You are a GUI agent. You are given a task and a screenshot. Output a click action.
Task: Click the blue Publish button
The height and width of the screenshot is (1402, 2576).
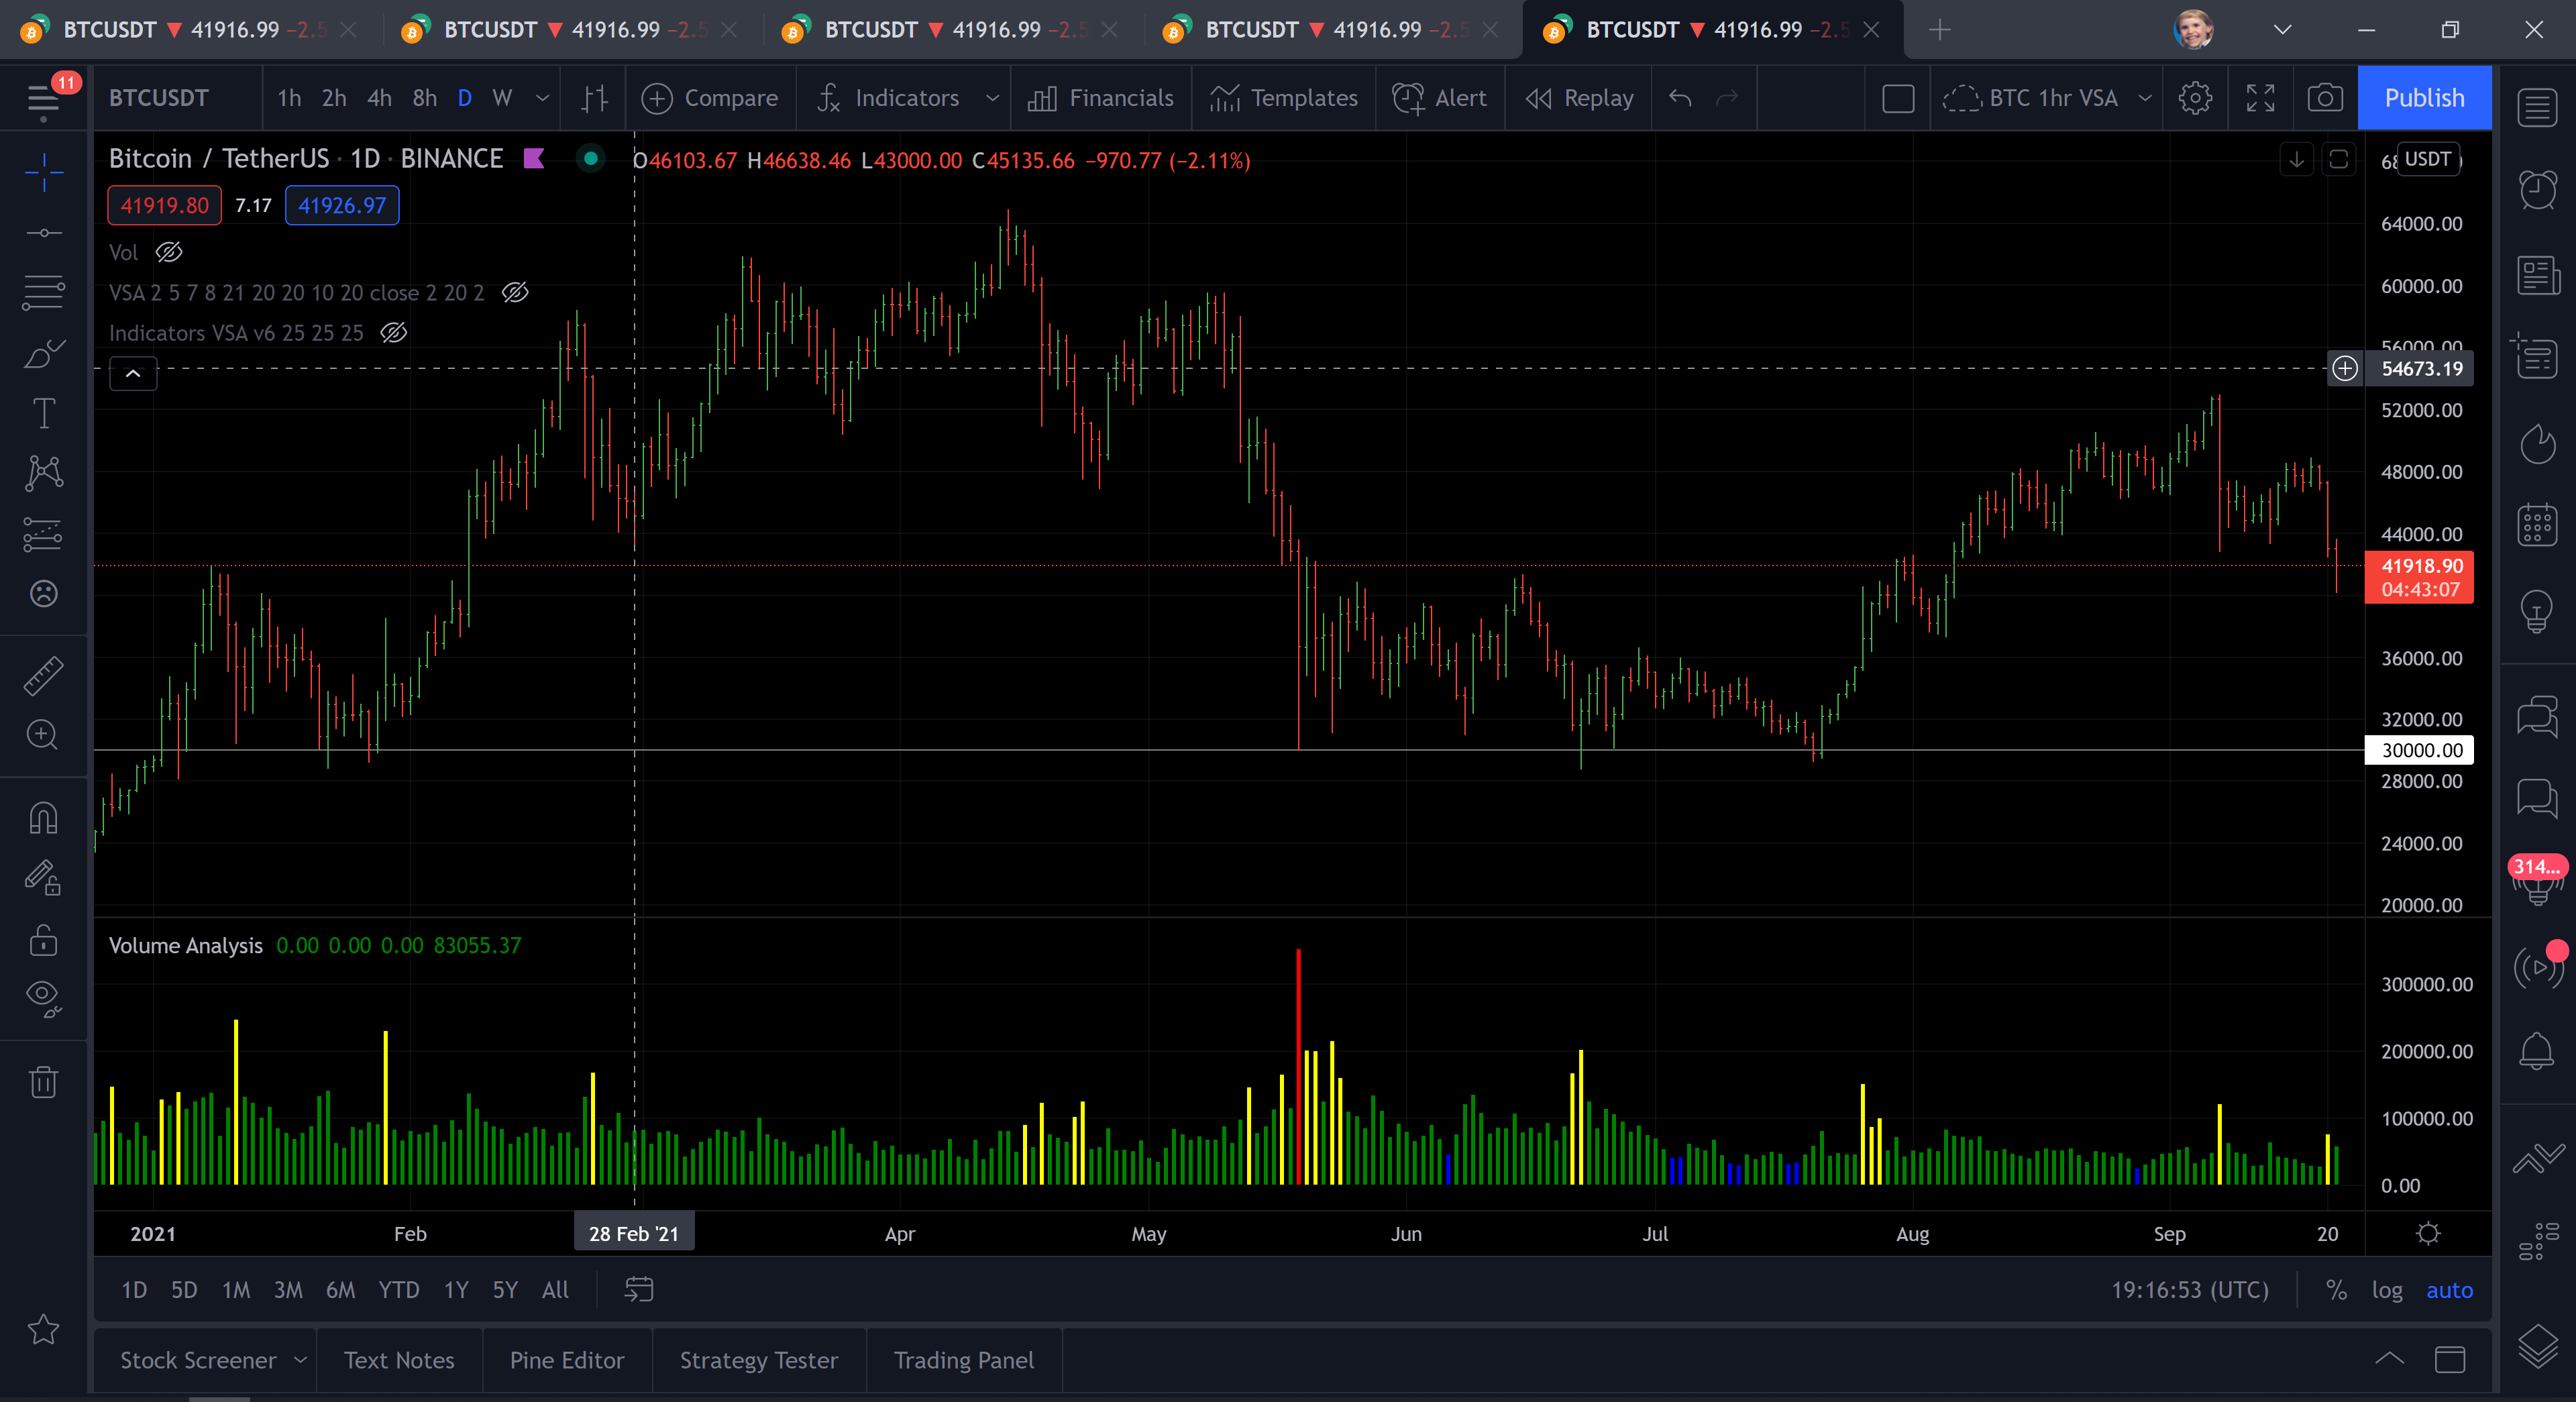pos(2424,98)
